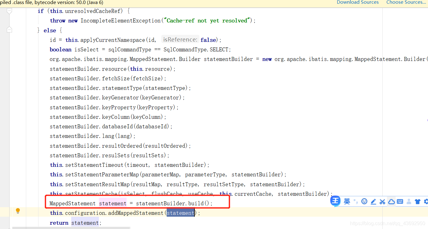Image resolution: width=428 pixels, height=229 pixels.
Task: Open the IME soft keyboard icon
Action: pyautogui.click(x=400, y=202)
